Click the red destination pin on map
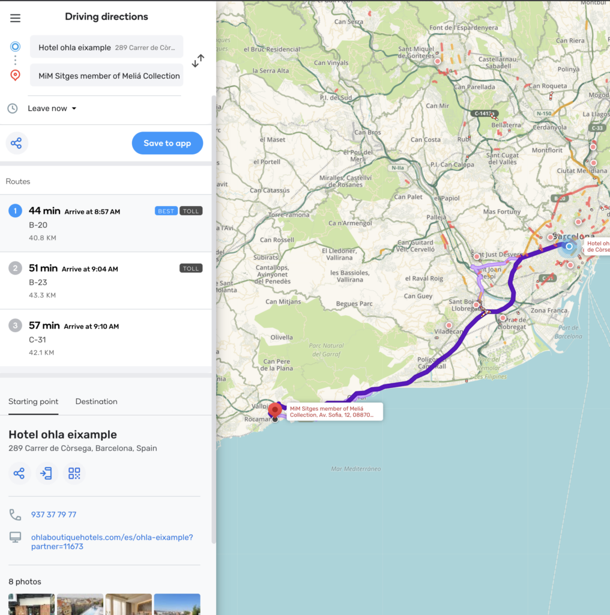Viewport: 610px width, 615px height. [x=275, y=410]
